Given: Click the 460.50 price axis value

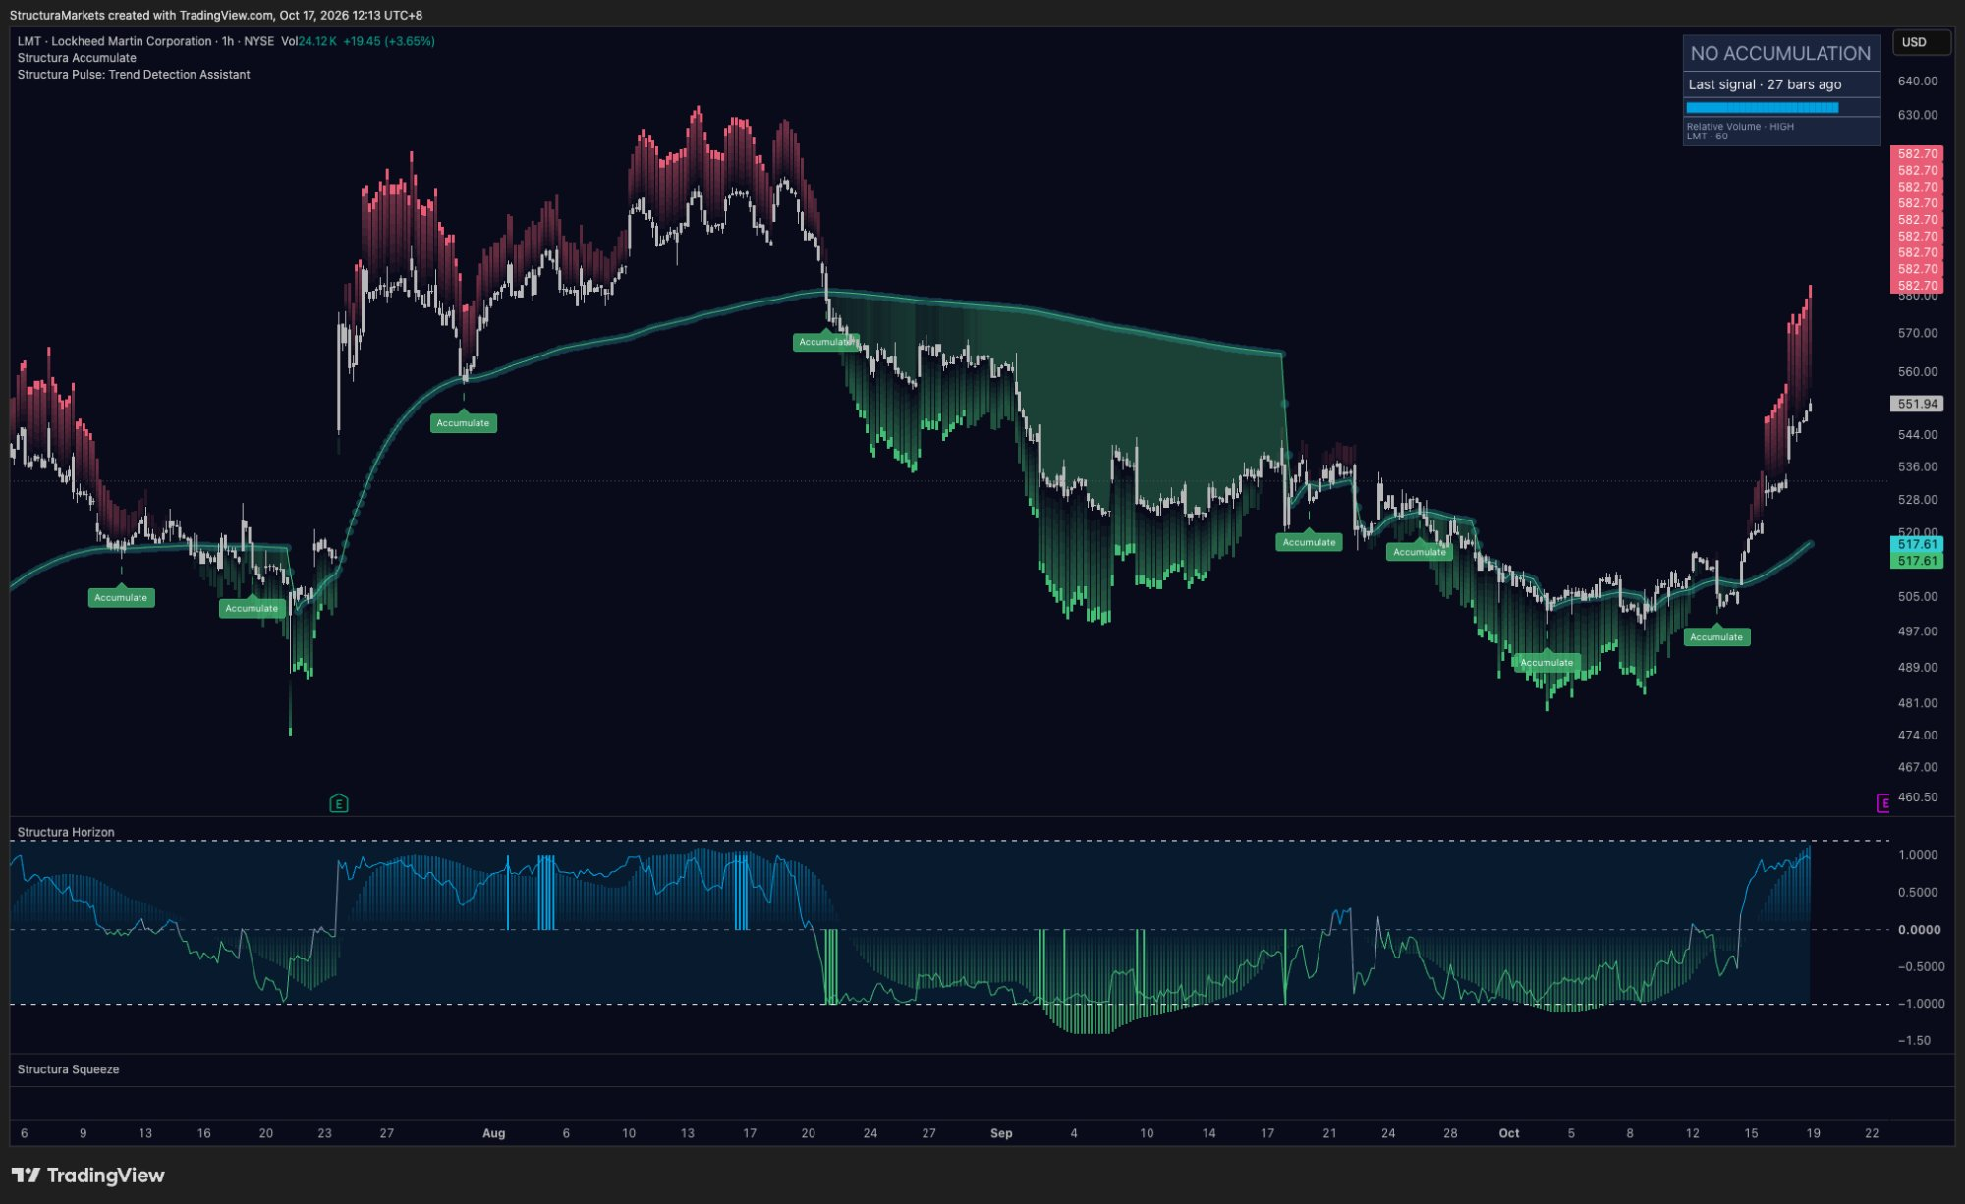Looking at the screenshot, I should 1917,797.
